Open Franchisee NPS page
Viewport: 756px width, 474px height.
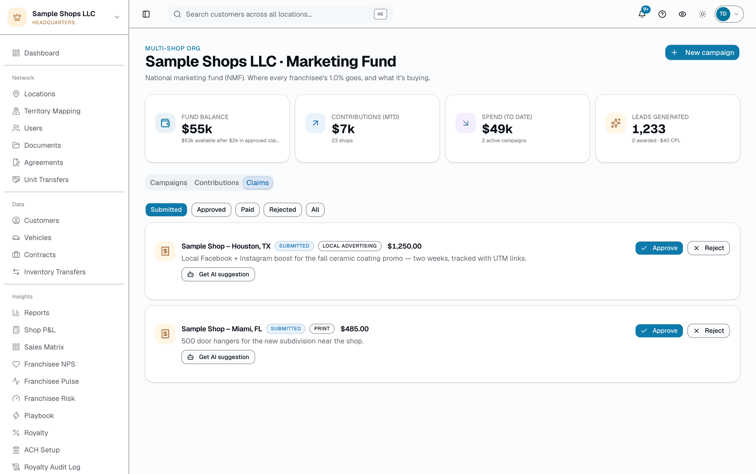[x=64, y=364]
